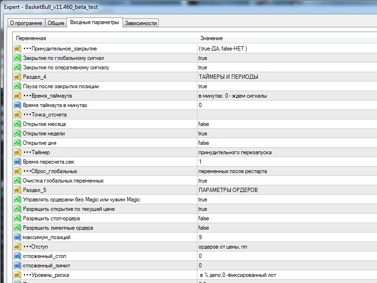Click boolean icon beside Открытие месяца
This screenshot has height=283, width=377.
[x=17, y=124]
